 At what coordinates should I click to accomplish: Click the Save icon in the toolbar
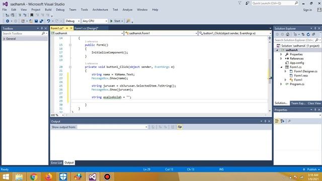click(36, 21)
